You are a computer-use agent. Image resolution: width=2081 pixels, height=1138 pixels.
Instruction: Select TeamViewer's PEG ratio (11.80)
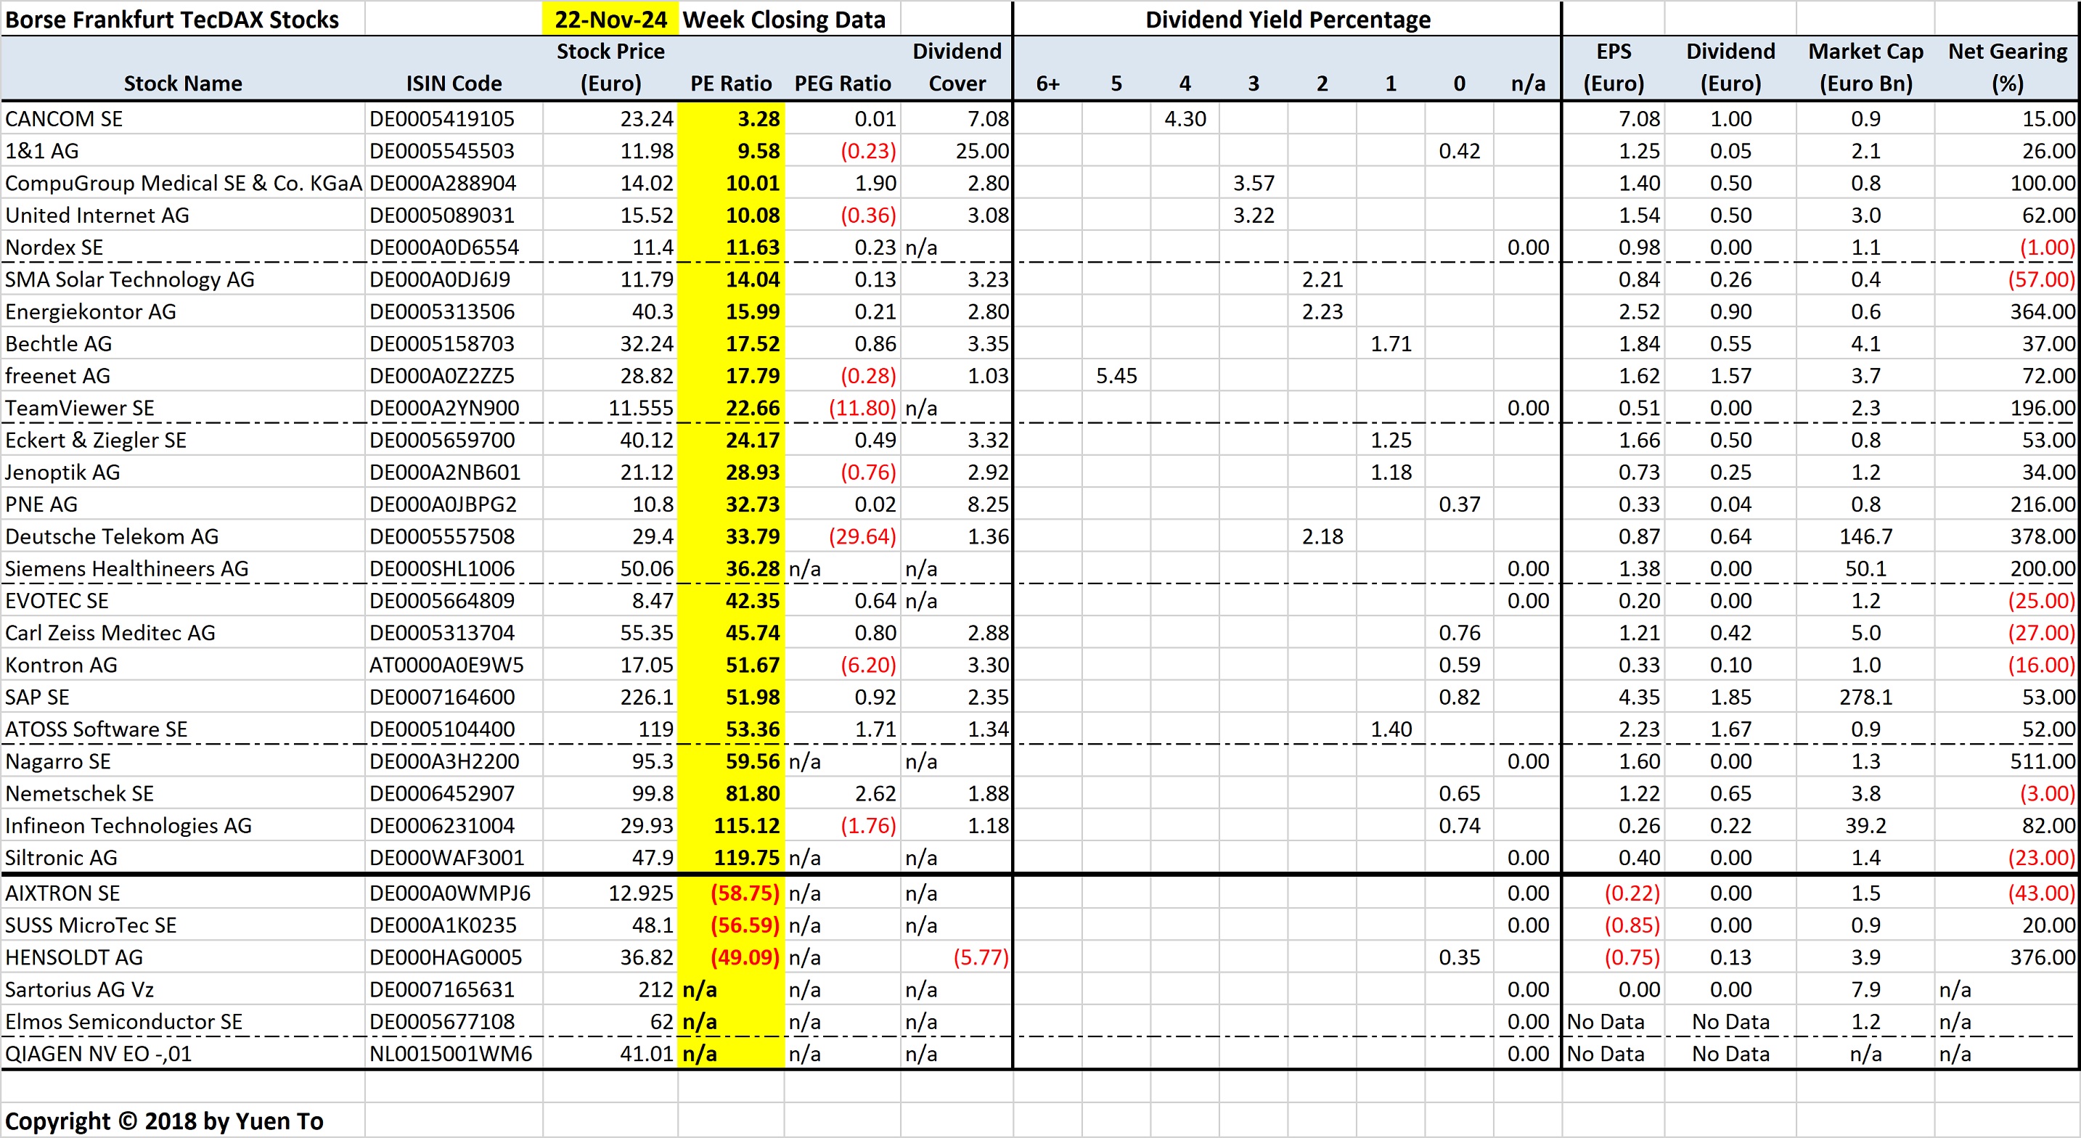coord(862,408)
